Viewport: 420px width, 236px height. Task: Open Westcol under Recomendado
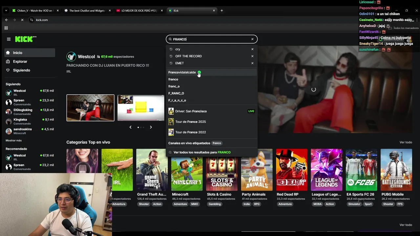pos(30,157)
